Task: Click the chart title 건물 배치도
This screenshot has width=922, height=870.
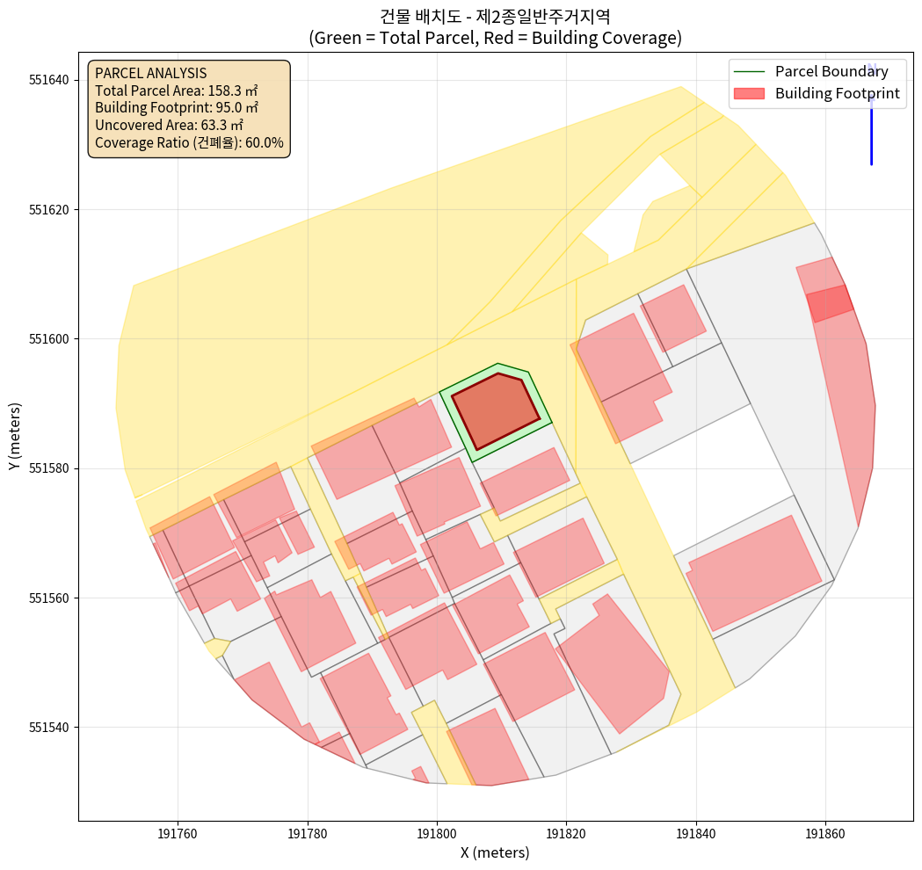Action: point(495,16)
